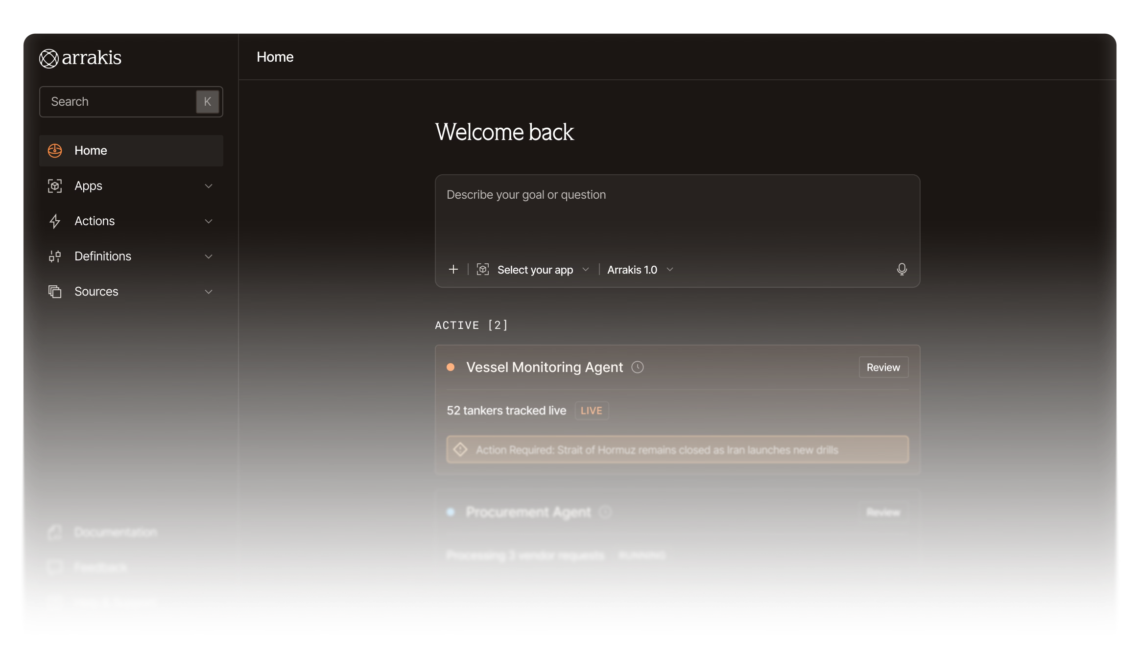This screenshot has width=1140, height=649.
Task: Click the plus attach icon in the prompt box
Action: point(453,270)
